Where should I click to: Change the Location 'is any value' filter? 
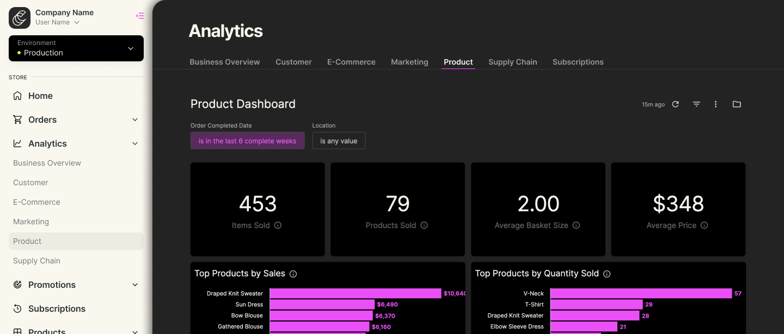click(x=339, y=141)
